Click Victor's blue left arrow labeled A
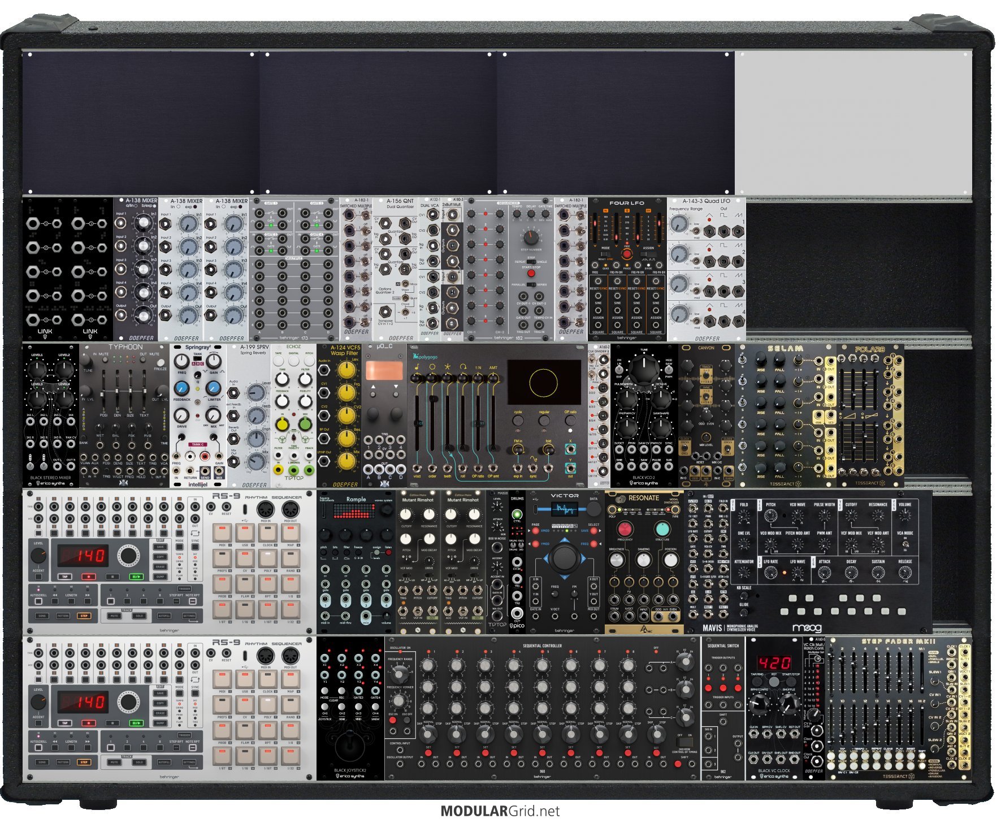 [547, 558]
